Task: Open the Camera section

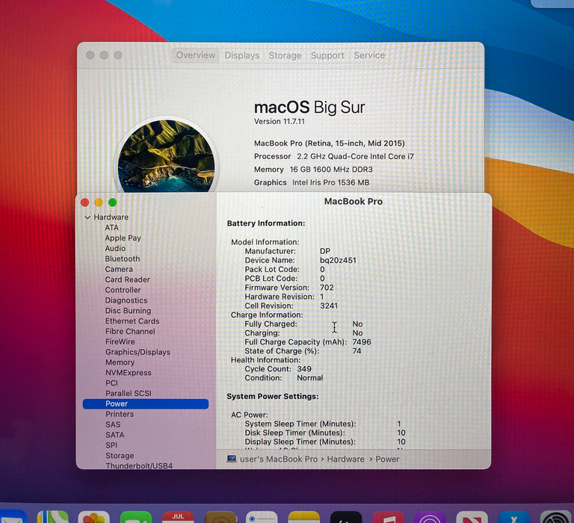Action: pyautogui.click(x=119, y=269)
